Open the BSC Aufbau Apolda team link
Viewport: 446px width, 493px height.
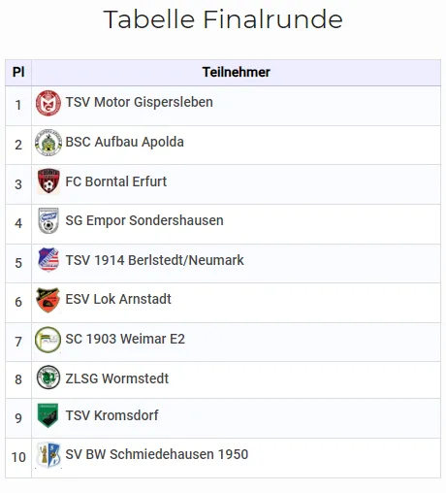tap(125, 142)
